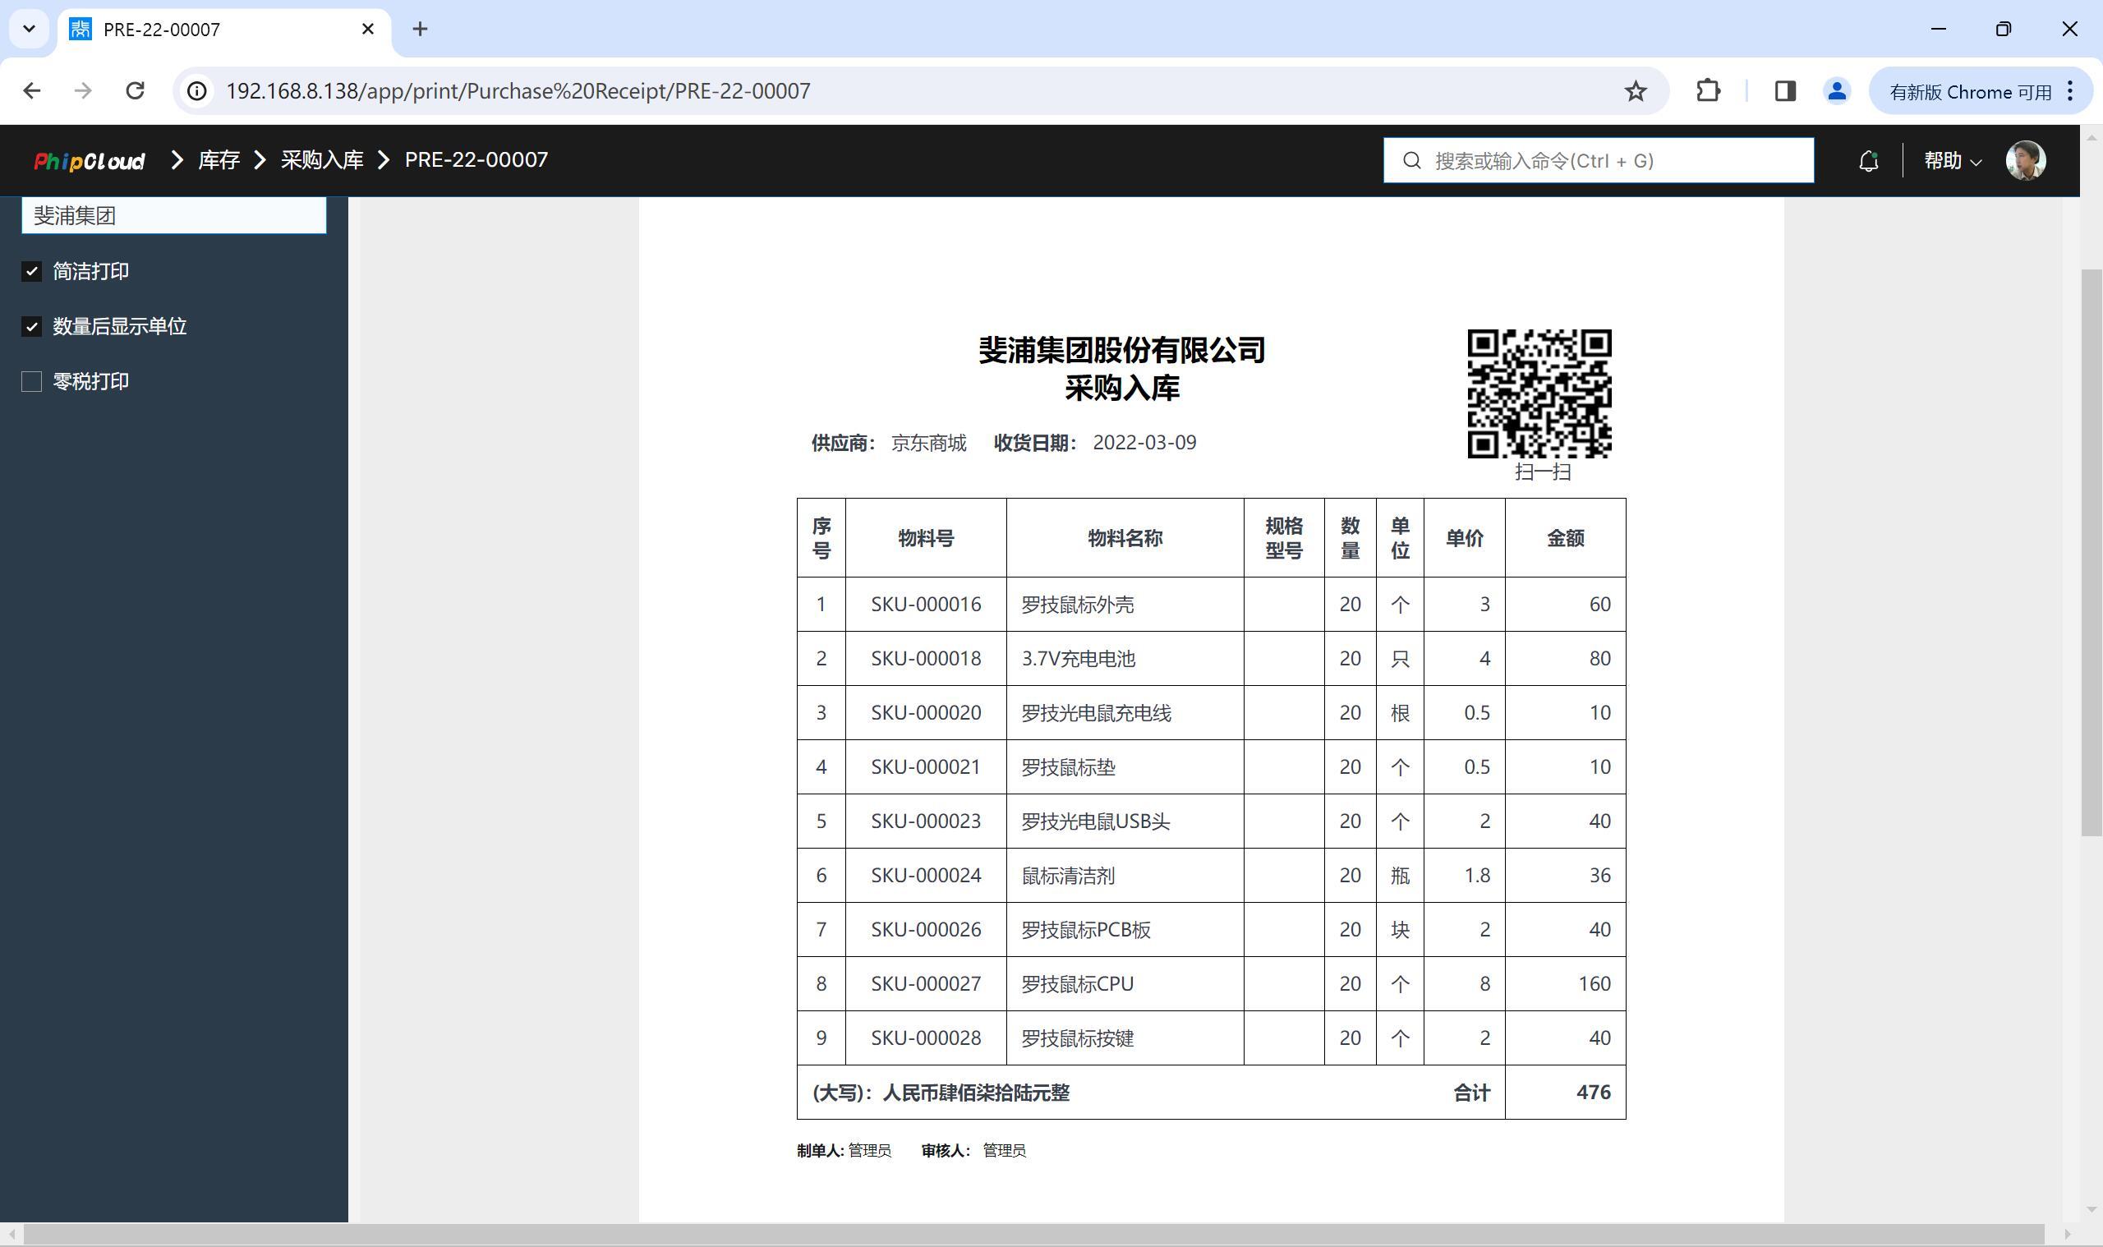The image size is (2103, 1247).
Task: Reload the page
Action: point(135,90)
